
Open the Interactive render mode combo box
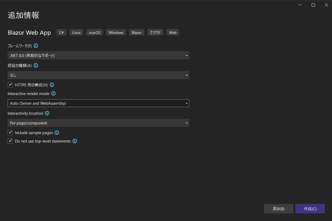pyautogui.click(x=98, y=103)
